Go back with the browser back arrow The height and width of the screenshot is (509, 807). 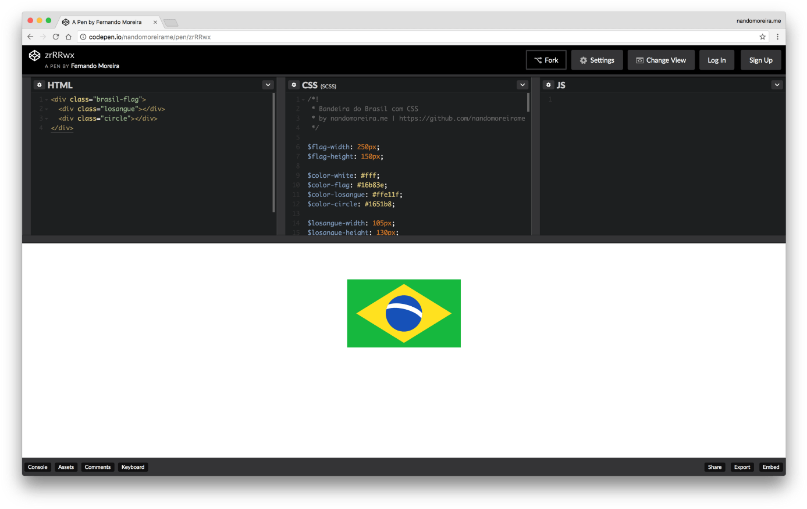tap(30, 37)
